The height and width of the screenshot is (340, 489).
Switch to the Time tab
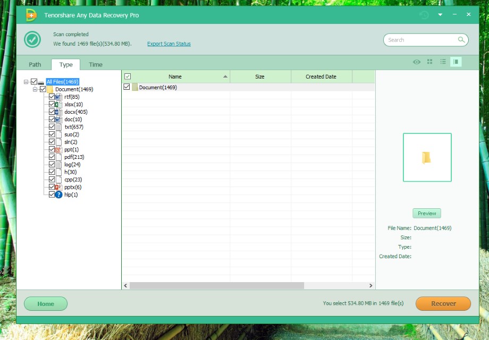[x=96, y=65]
